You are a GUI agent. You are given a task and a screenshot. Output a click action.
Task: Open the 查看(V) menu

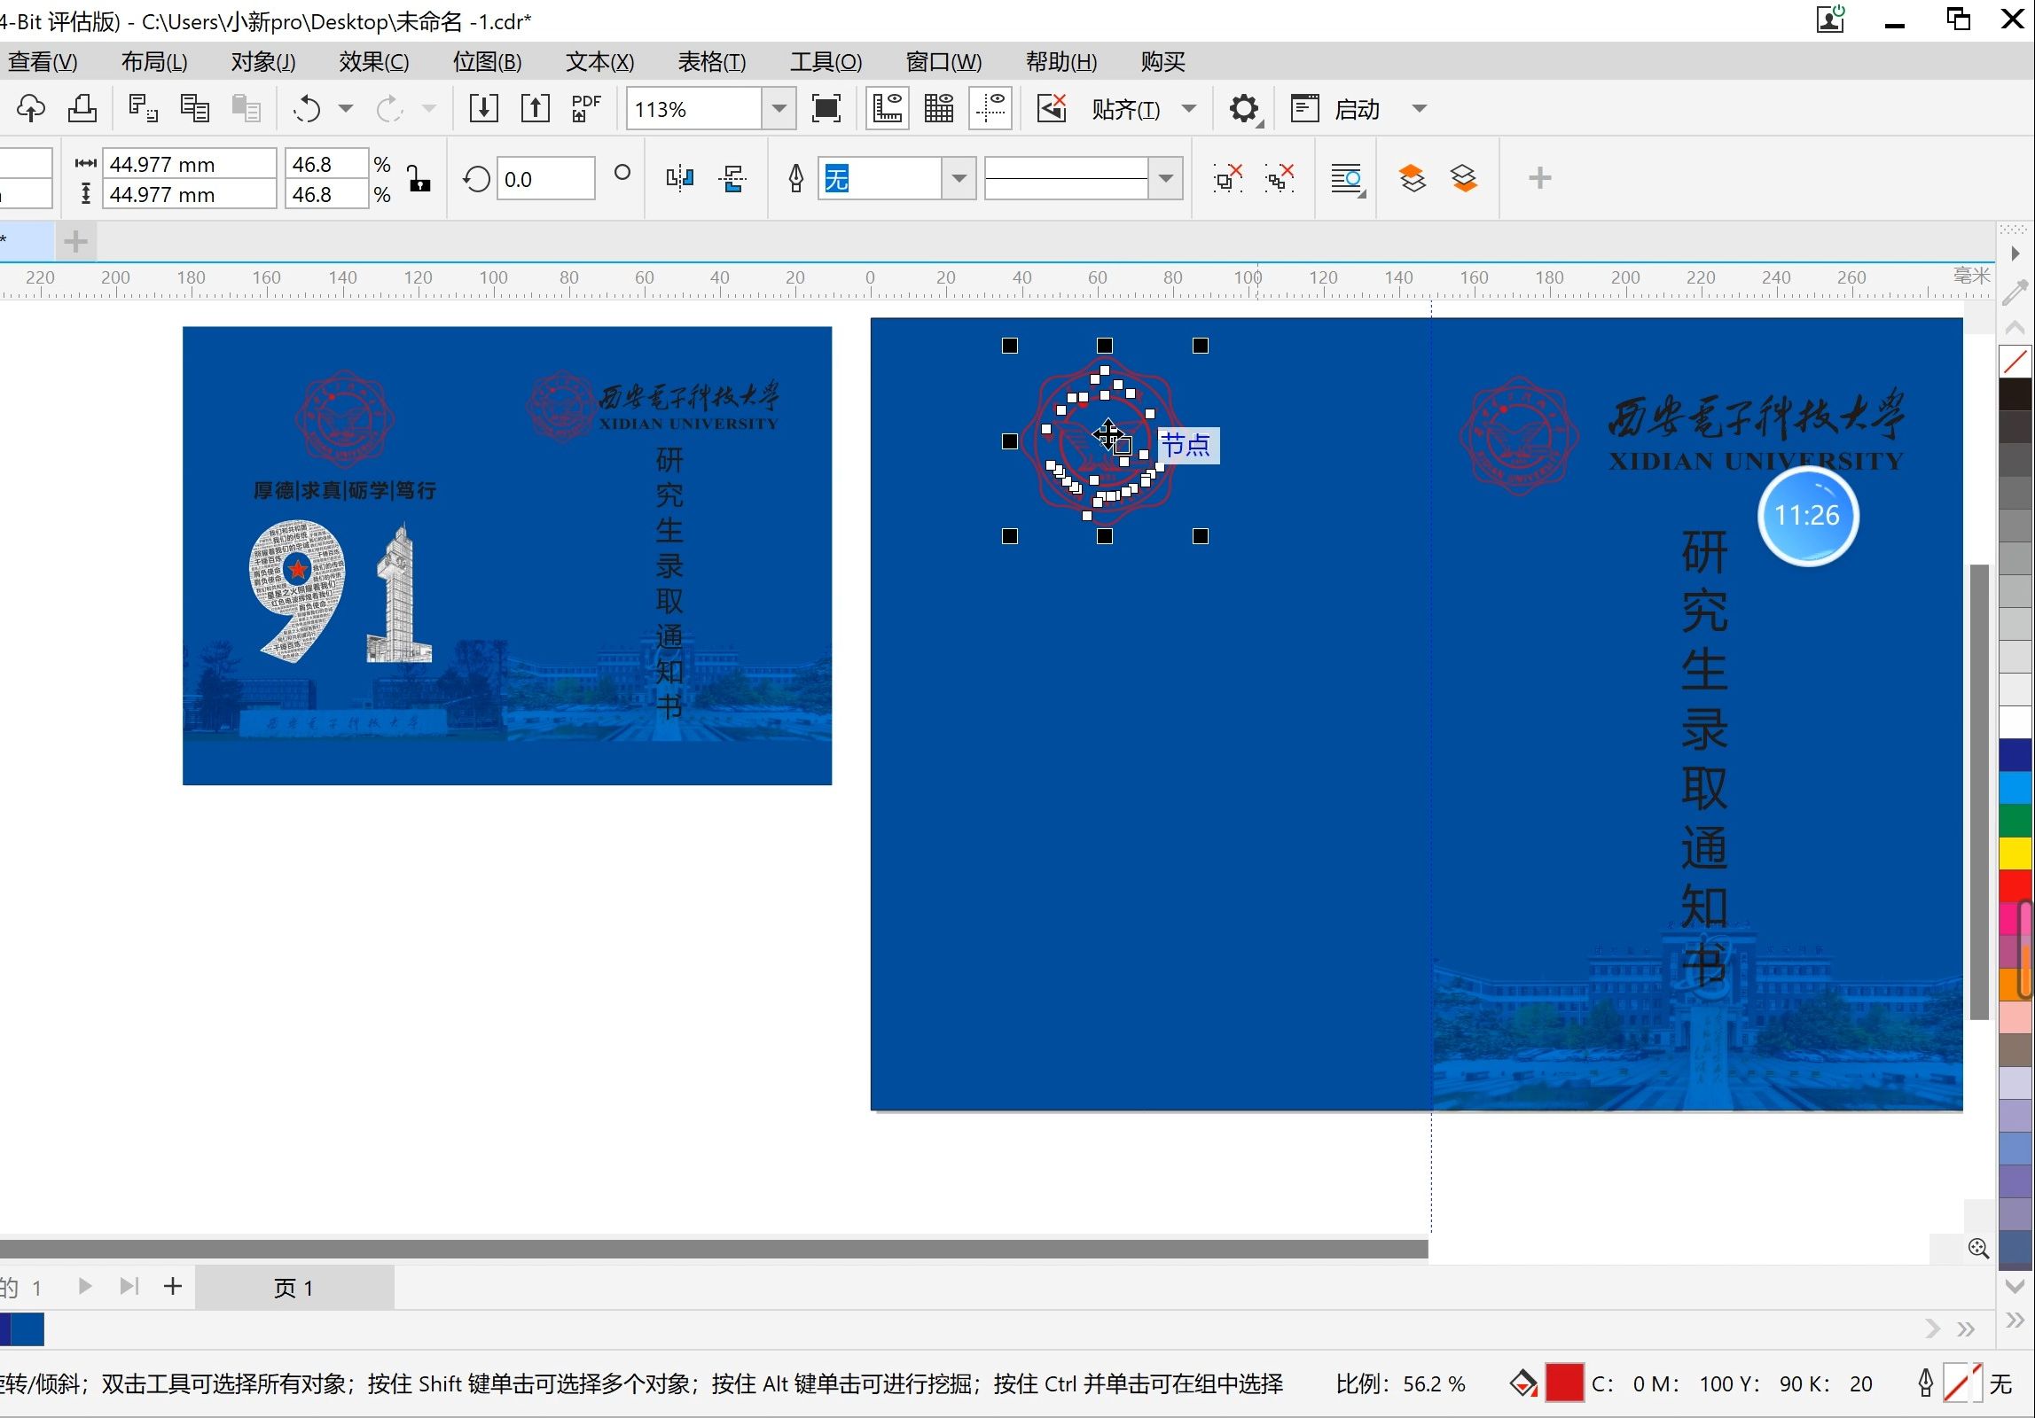(43, 61)
